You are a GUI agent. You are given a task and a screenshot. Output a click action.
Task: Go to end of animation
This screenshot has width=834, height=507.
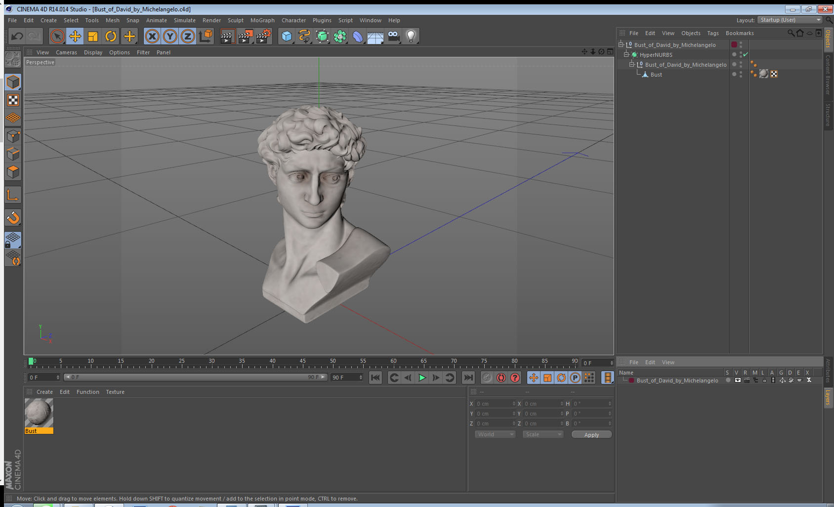pos(468,378)
